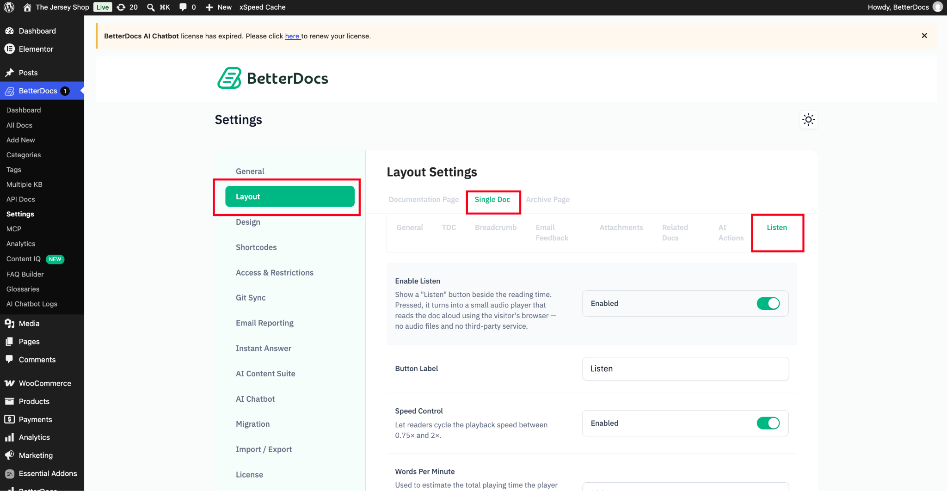Click Payments icon in sidebar
Screen dimensions: 947x491
pos(9,419)
